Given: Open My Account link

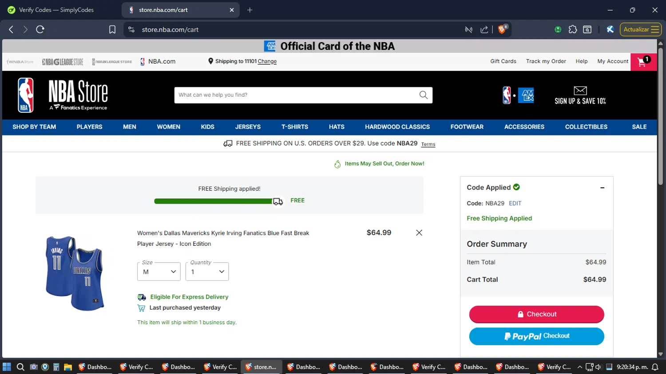Looking at the screenshot, I should 613,61.
